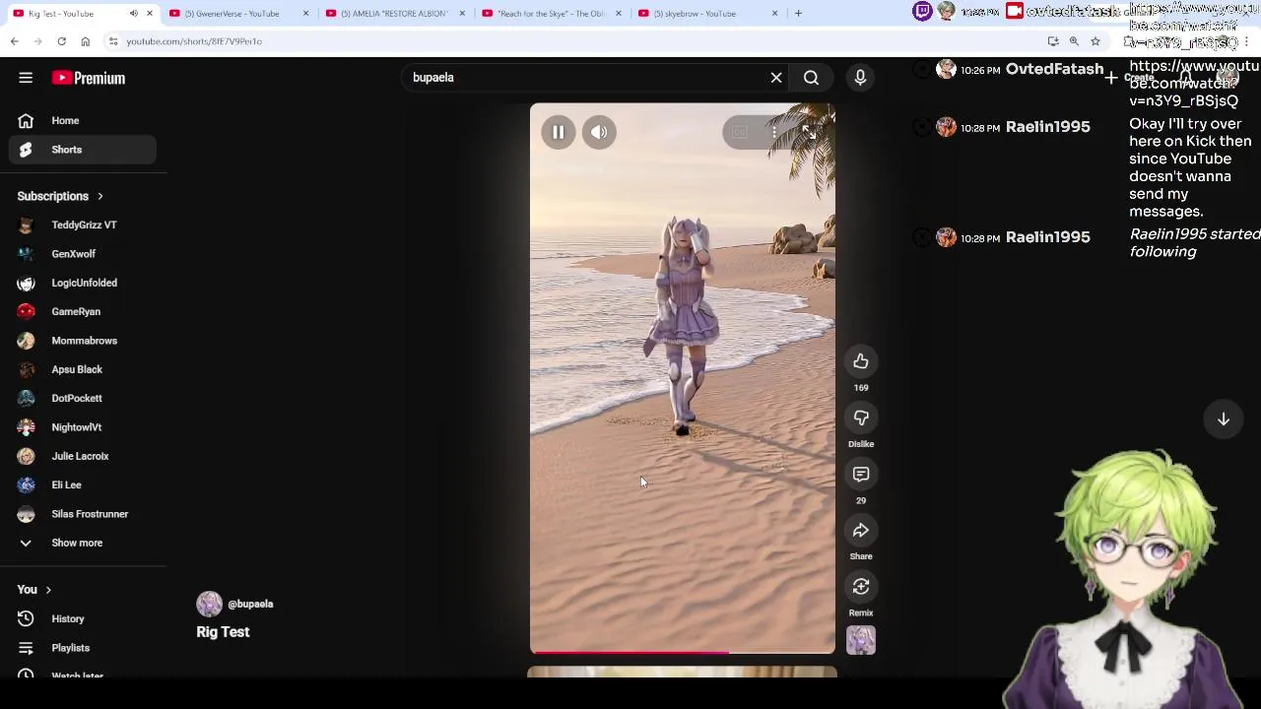Open NightowlVt channel

pos(83,427)
